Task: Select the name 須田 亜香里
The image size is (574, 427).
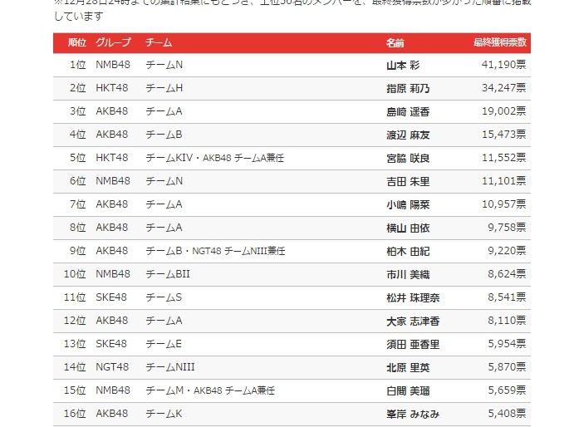Action: pyautogui.click(x=413, y=344)
